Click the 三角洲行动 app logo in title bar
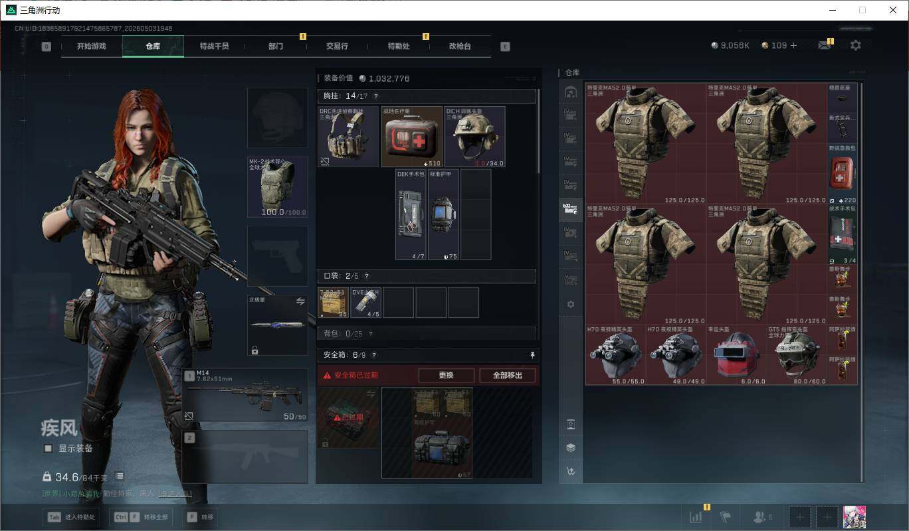909x531 pixels. pos(11,10)
